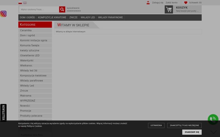Open Polityce Cookies link
The height and width of the screenshot is (137, 220).
click(x=34, y=126)
